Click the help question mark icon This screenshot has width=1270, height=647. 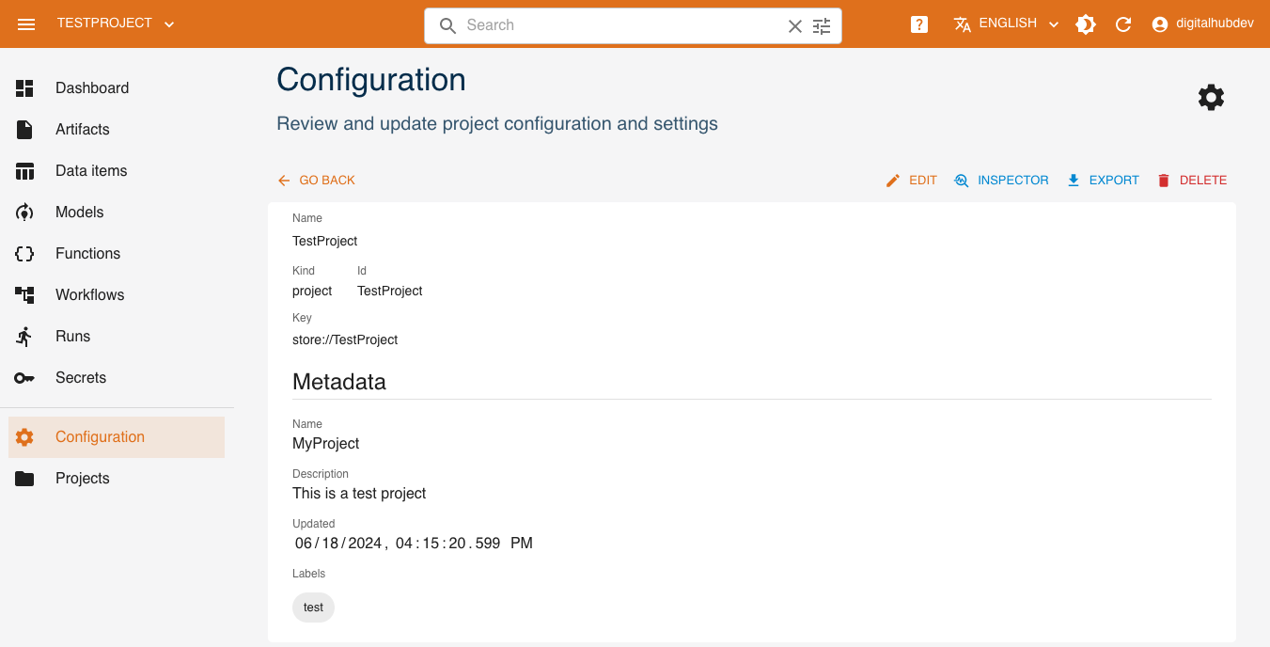point(919,24)
